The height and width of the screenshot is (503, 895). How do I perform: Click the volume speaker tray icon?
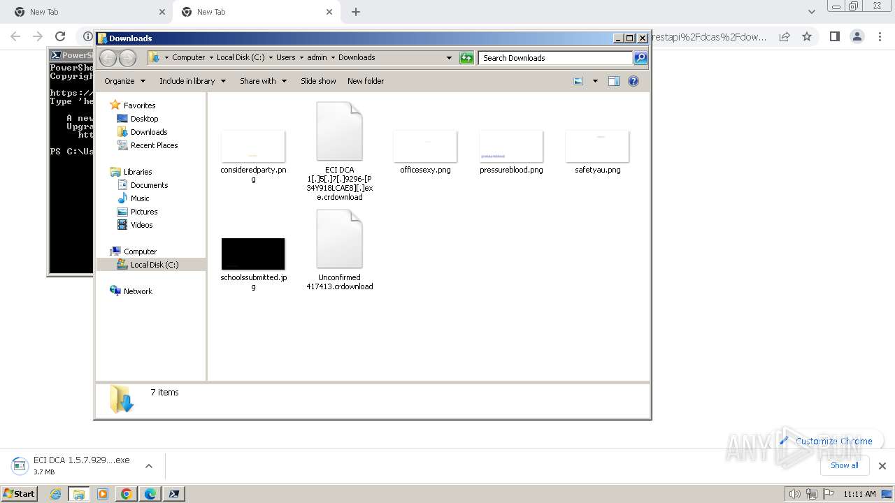pyautogui.click(x=795, y=494)
